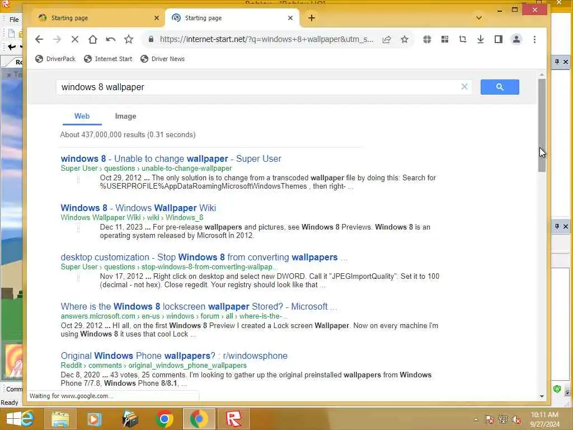Bookmark this page with the address bar star
This screenshot has width=573, height=430.
click(405, 39)
